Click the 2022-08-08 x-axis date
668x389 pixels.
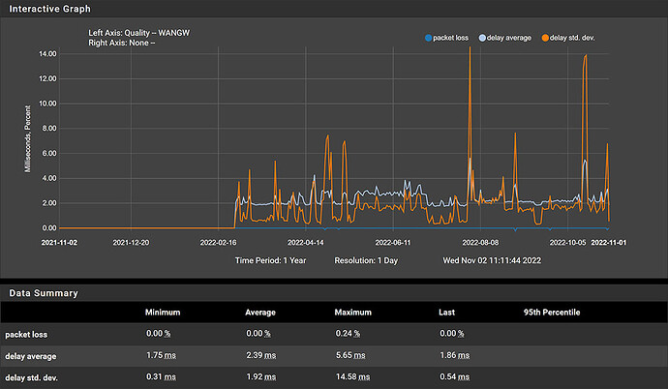[x=480, y=243]
